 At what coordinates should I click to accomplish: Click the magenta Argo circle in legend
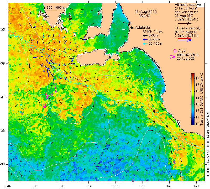click(x=175, y=51)
